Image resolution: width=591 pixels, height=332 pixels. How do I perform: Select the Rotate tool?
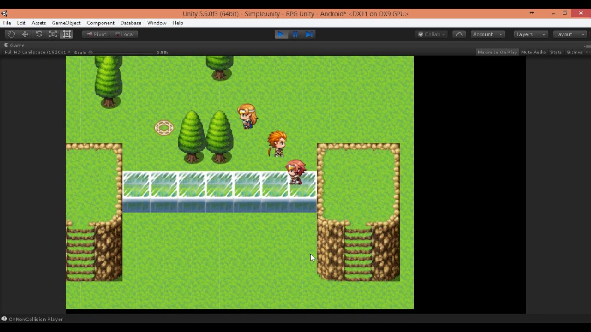click(39, 34)
